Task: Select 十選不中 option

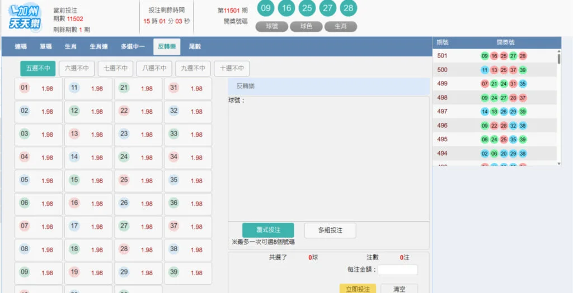Action: tap(232, 69)
